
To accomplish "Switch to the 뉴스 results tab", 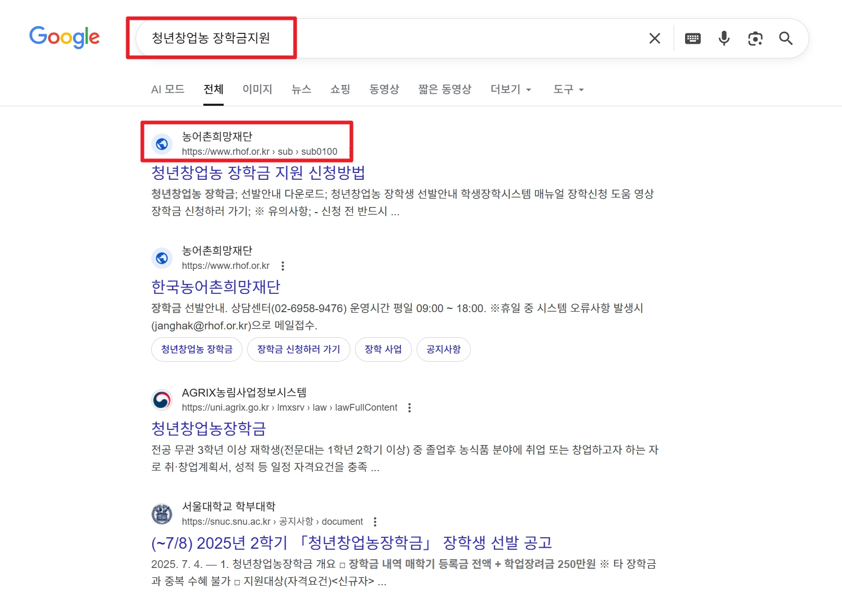I will [302, 89].
